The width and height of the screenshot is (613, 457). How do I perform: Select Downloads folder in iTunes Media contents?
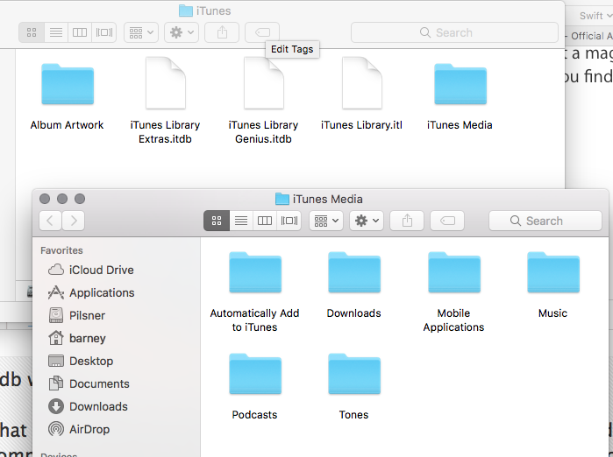[354, 285]
